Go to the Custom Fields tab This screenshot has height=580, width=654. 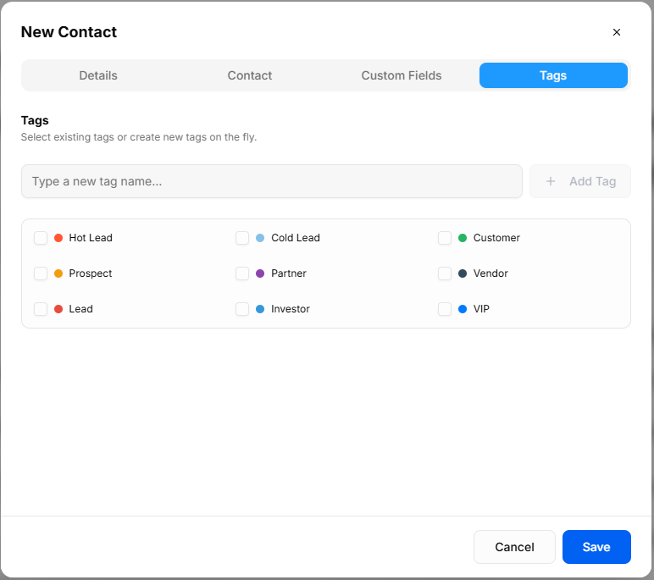click(x=402, y=75)
